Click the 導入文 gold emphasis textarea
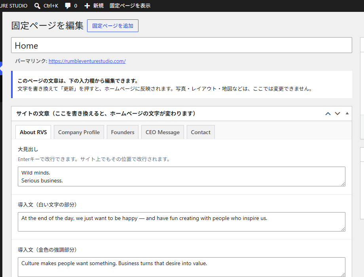This screenshot has width=364, height=277. point(182,267)
